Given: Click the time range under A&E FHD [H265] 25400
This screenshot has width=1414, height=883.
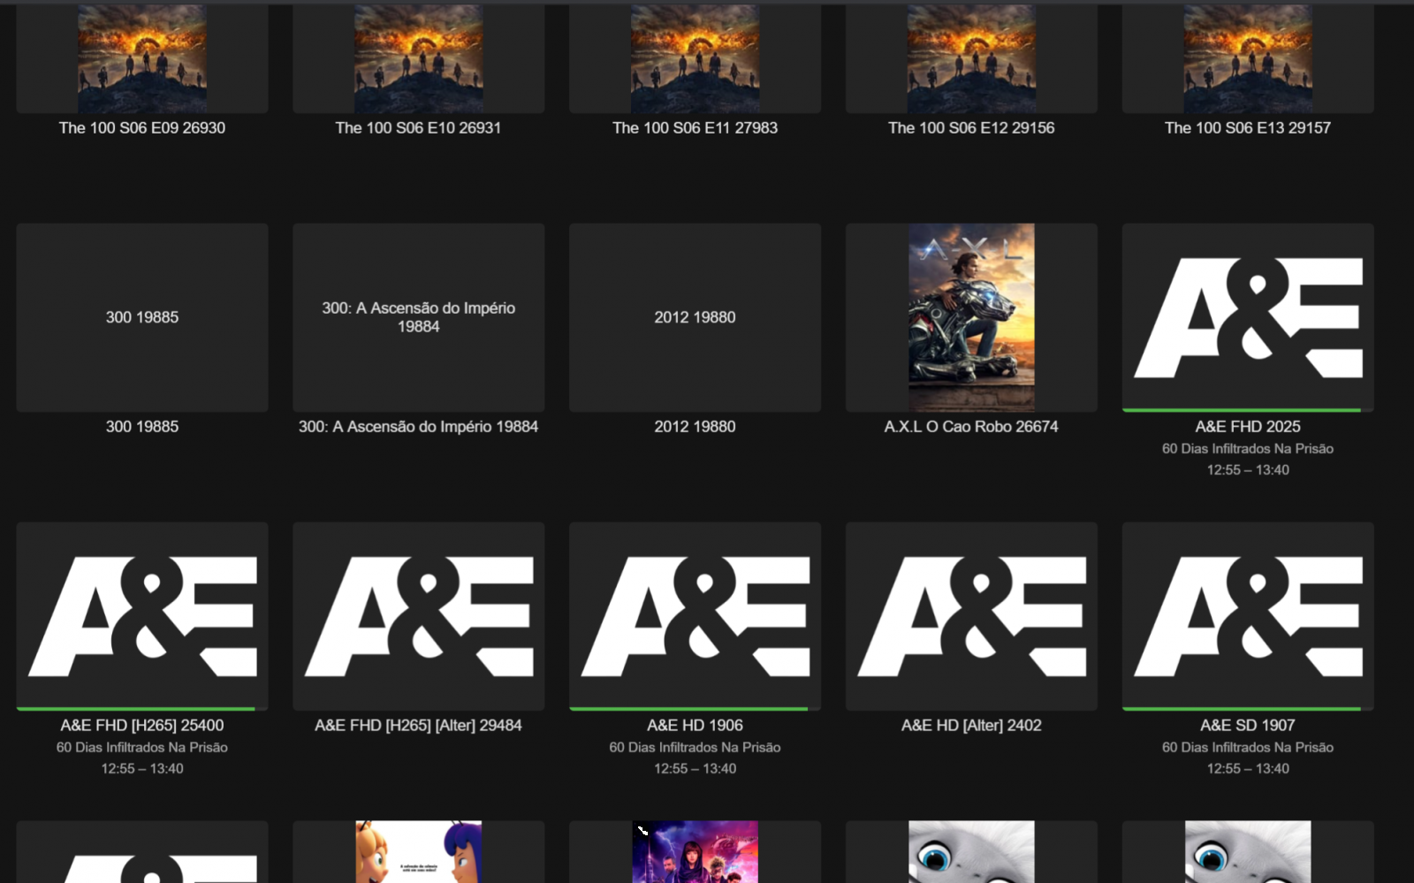Looking at the screenshot, I should [142, 769].
